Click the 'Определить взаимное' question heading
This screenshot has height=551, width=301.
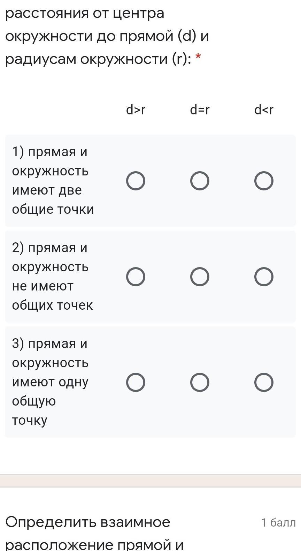88,522
